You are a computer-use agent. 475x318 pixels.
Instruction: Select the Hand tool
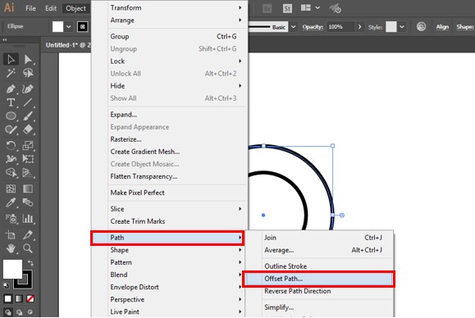click(11, 248)
